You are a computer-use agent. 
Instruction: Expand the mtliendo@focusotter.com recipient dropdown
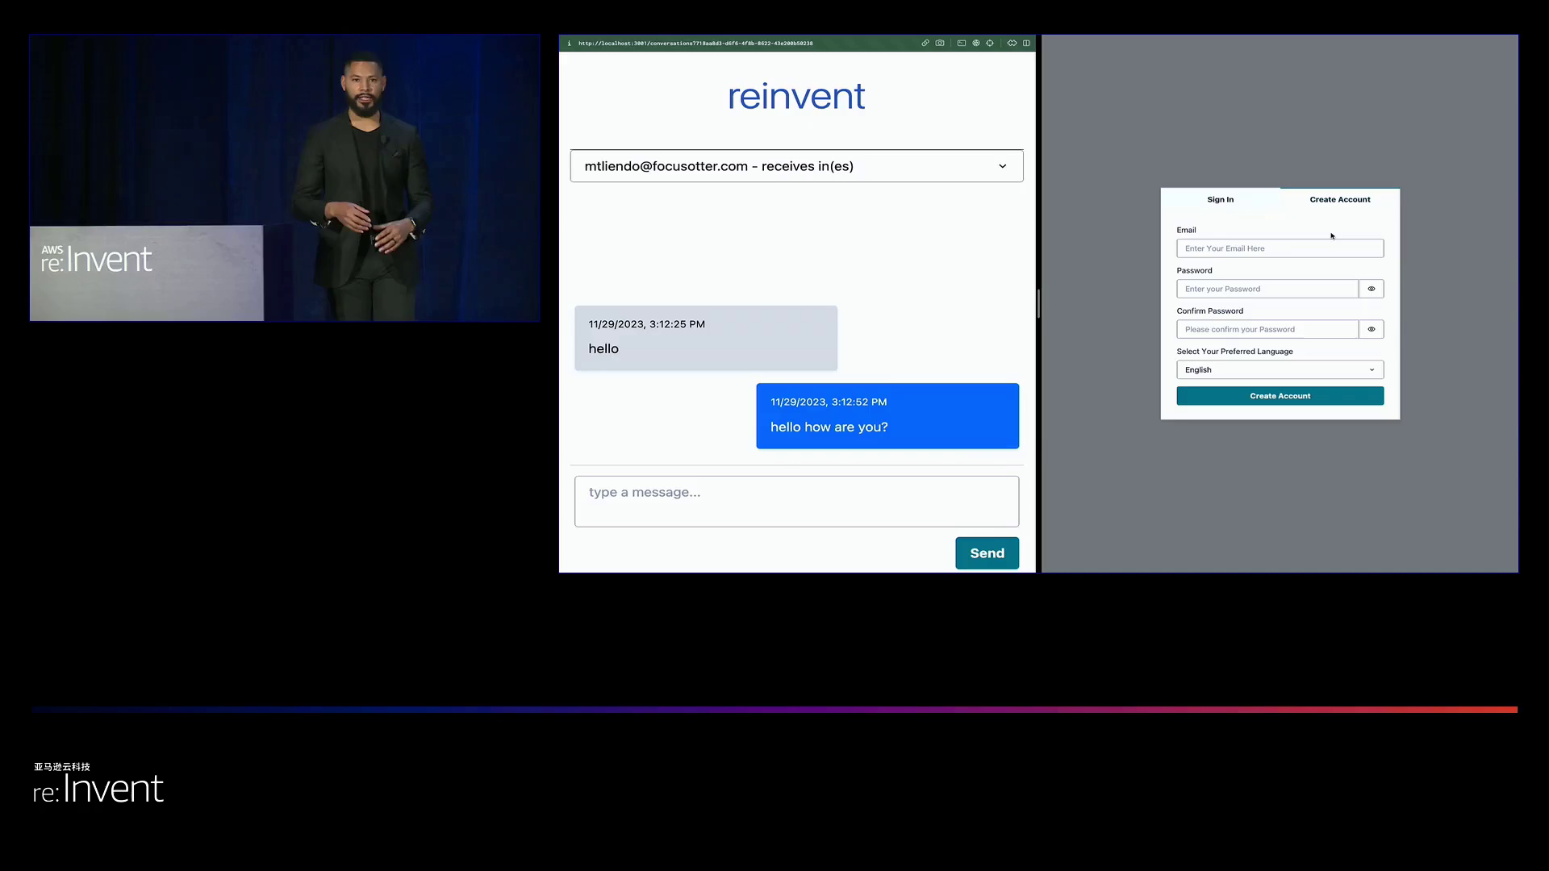pos(796,166)
